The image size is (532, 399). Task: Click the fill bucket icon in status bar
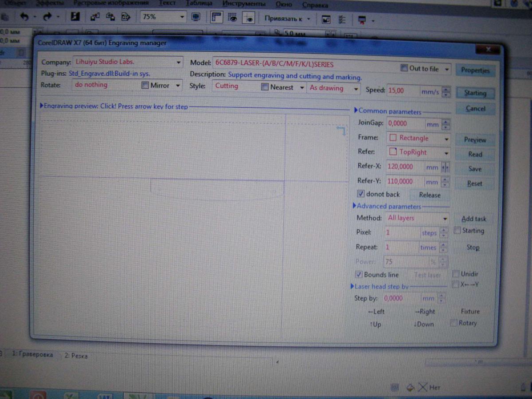(x=411, y=387)
